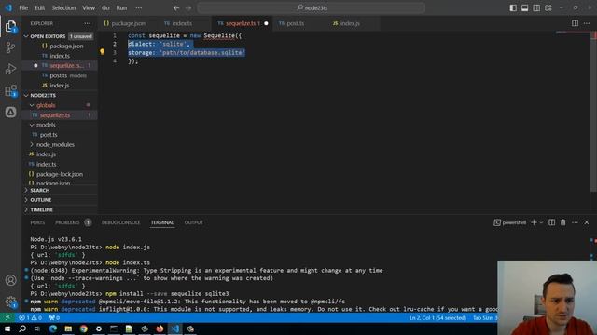Split the editor to the right
Screen dimensions: 597x335
click(x=575, y=23)
